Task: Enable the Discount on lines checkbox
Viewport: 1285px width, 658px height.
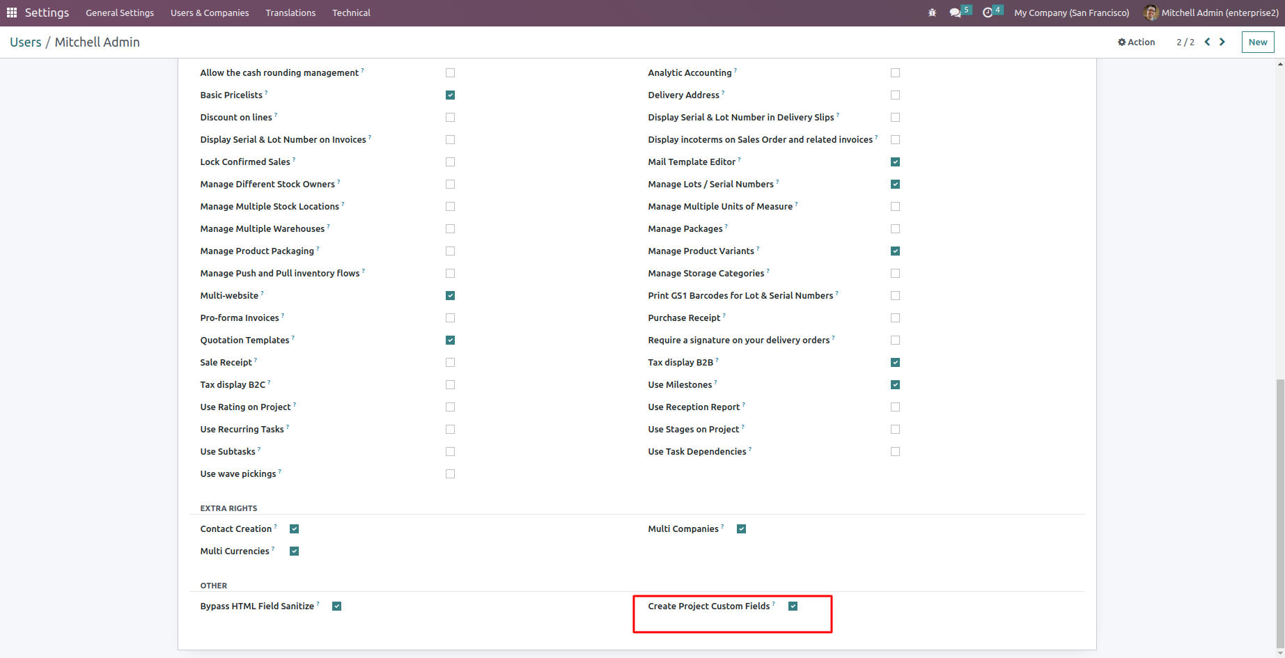Action: click(x=450, y=117)
